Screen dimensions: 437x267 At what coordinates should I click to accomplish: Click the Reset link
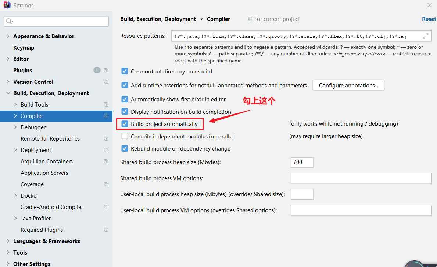[429, 19]
